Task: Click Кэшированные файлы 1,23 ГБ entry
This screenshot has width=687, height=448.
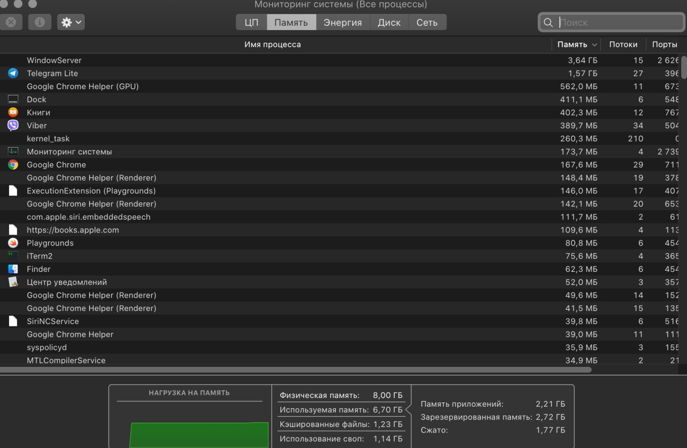Action: pos(341,424)
